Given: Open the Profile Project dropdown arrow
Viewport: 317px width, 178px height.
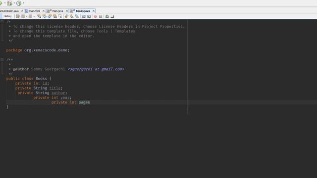Looking at the screenshot, I should tap(23, 3).
